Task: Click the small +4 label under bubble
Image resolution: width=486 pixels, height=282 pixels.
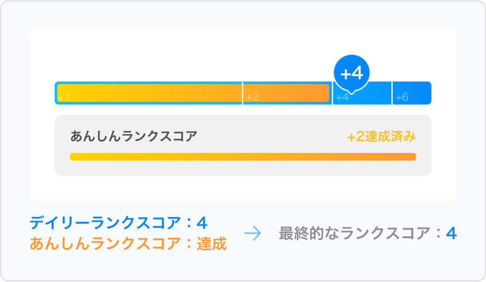Action: (x=342, y=97)
